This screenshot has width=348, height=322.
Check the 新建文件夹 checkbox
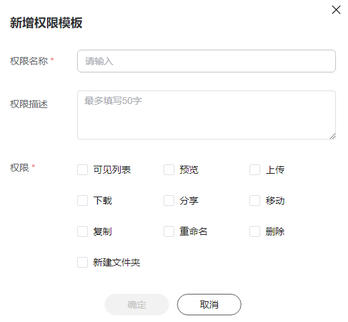(x=82, y=262)
